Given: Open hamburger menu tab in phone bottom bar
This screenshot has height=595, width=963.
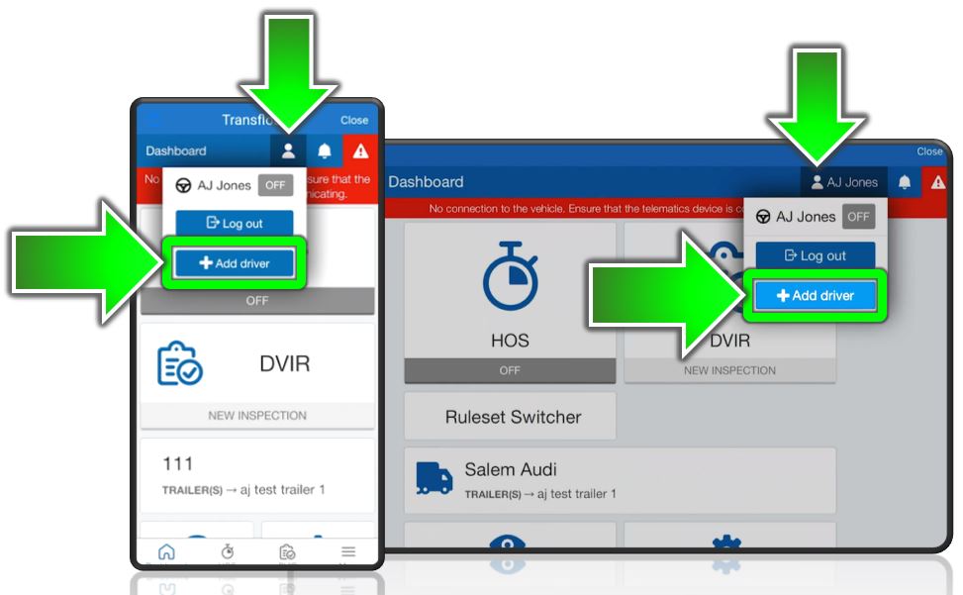Looking at the screenshot, I should coord(348,551).
